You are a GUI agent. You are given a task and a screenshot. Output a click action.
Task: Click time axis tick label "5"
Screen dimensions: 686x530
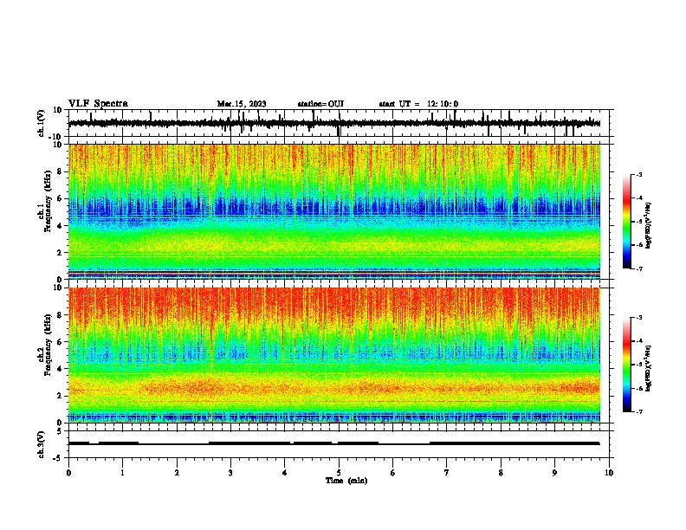click(339, 473)
